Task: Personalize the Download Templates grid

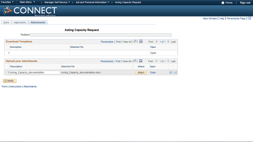Action: coord(107,42)
